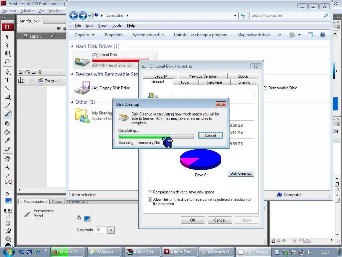Click the lock fill icon in toolbar
This screenshot has height=257, width=342.
pyautogui.click(x=8, y=230)
